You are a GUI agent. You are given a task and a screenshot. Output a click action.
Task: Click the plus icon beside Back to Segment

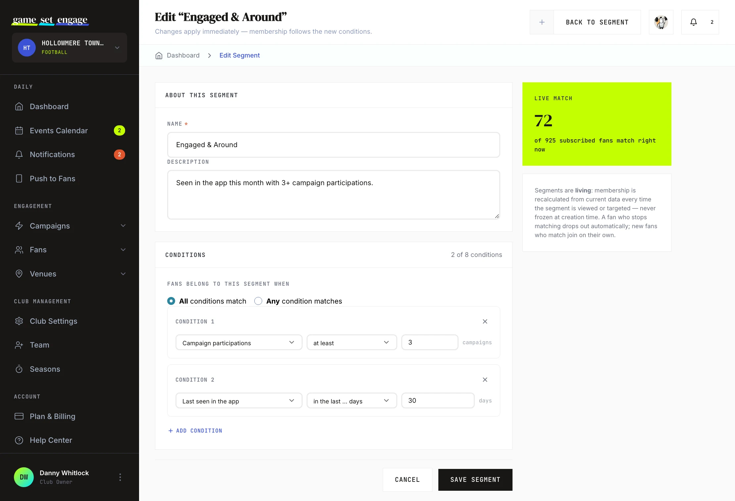coord(542,22)
